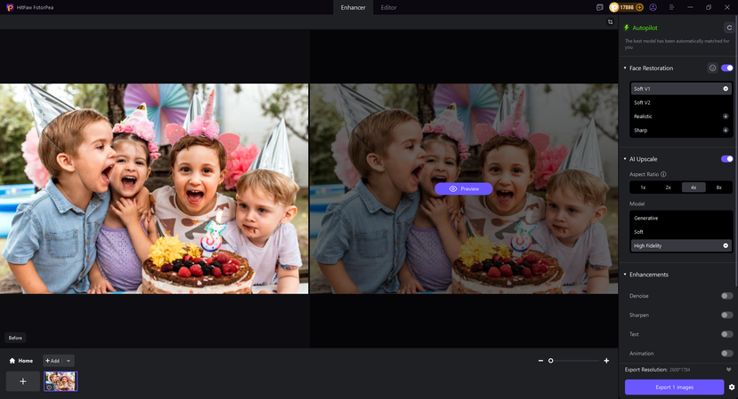Toggle the AI Upscale switch
The width and height of the screenshot is (738, 399).
tap(726, 159)
